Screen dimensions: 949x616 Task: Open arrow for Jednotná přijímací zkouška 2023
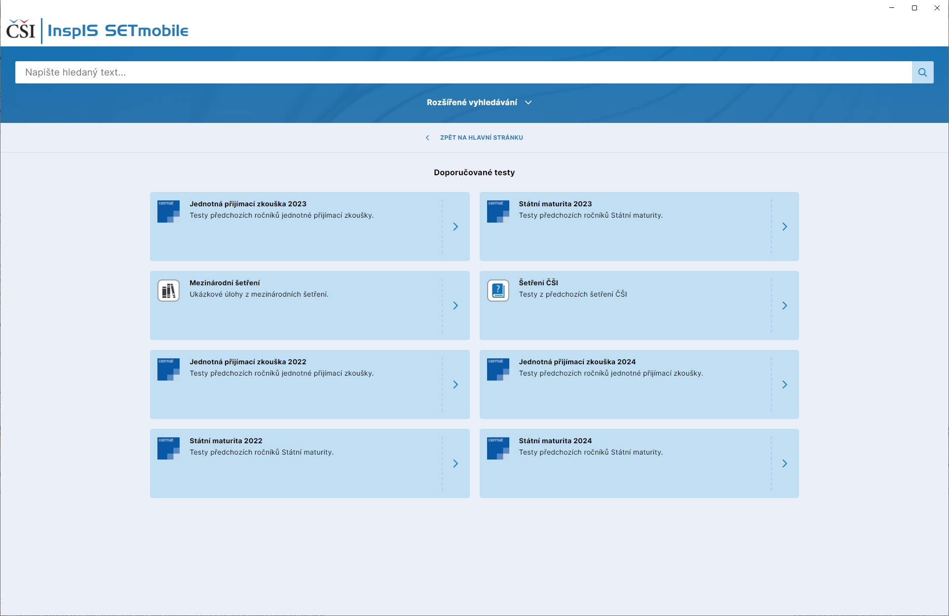(456, 227)
